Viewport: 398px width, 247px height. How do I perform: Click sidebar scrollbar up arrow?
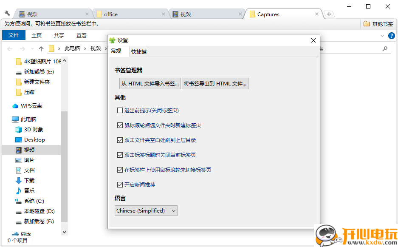[x=64, y=60]
